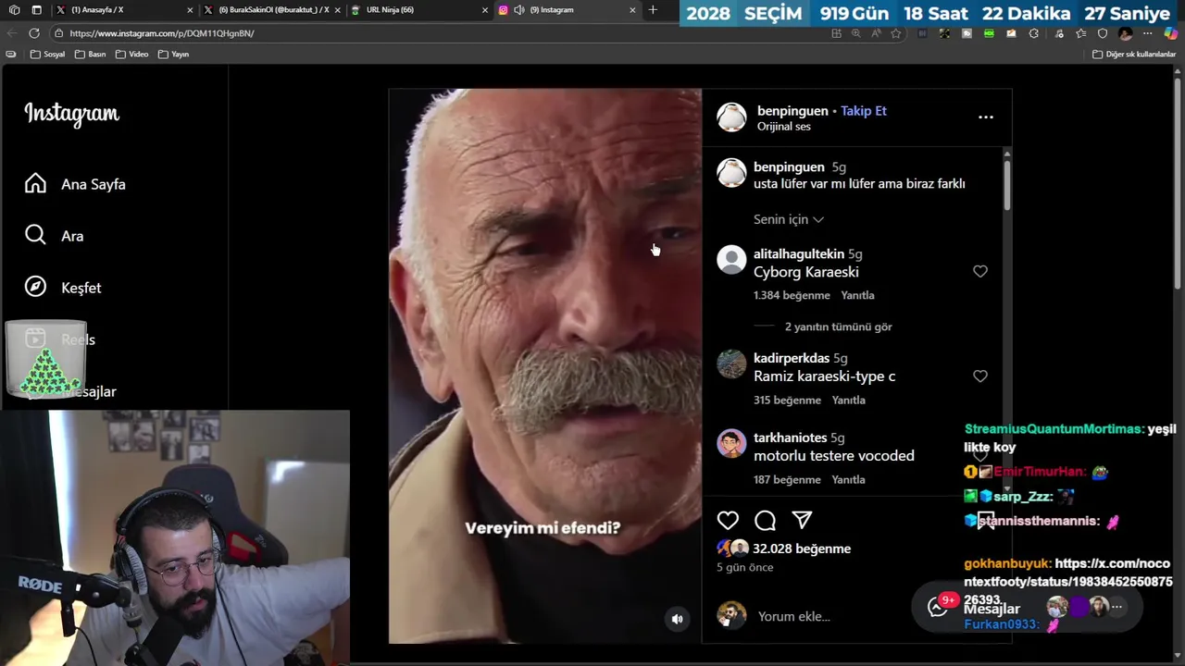Open favorites list icon in toolbar

tap(1080, 33)
